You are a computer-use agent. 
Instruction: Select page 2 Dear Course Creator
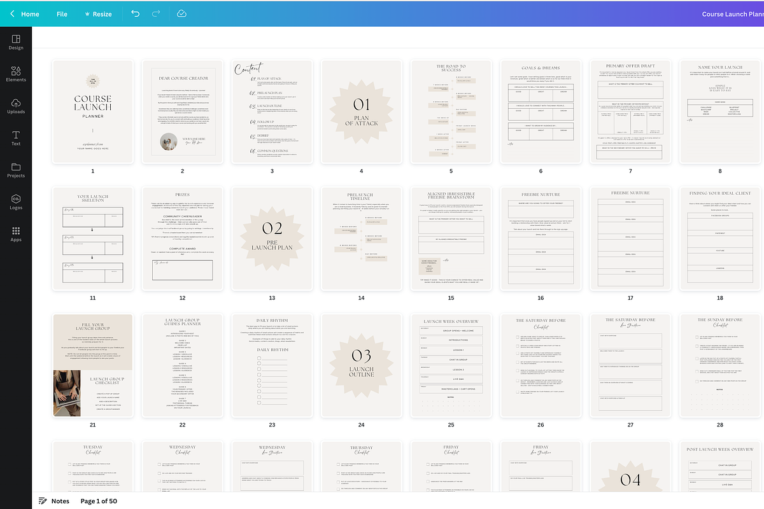[x=182, y=111]
